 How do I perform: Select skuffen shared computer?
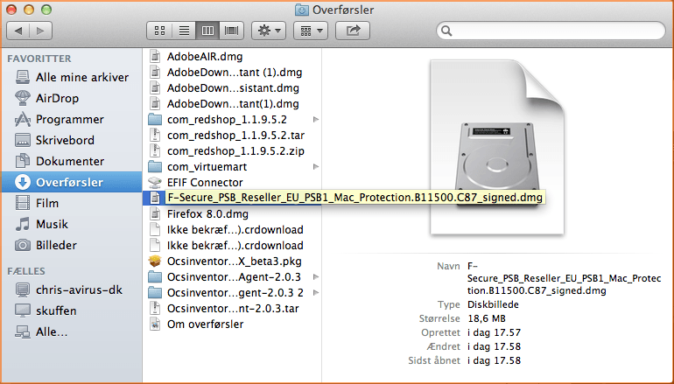click(x=72, y=311)
